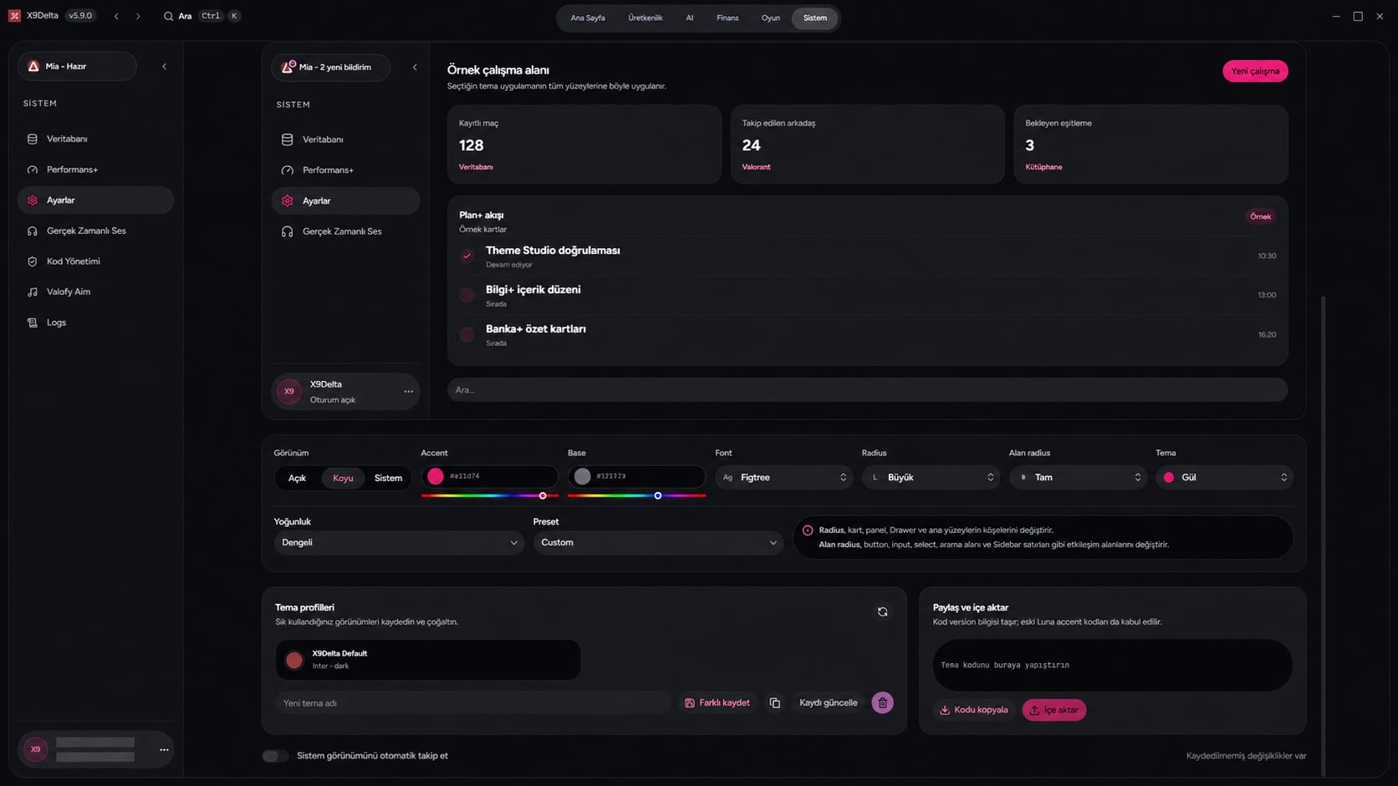Open Valofy Aim in the main sidebar
Viewport: 1398px width, 786px height.
click(95, 292)
